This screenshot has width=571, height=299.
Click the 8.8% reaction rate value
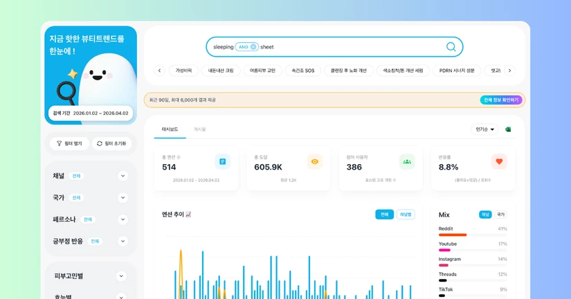(448, 167)
